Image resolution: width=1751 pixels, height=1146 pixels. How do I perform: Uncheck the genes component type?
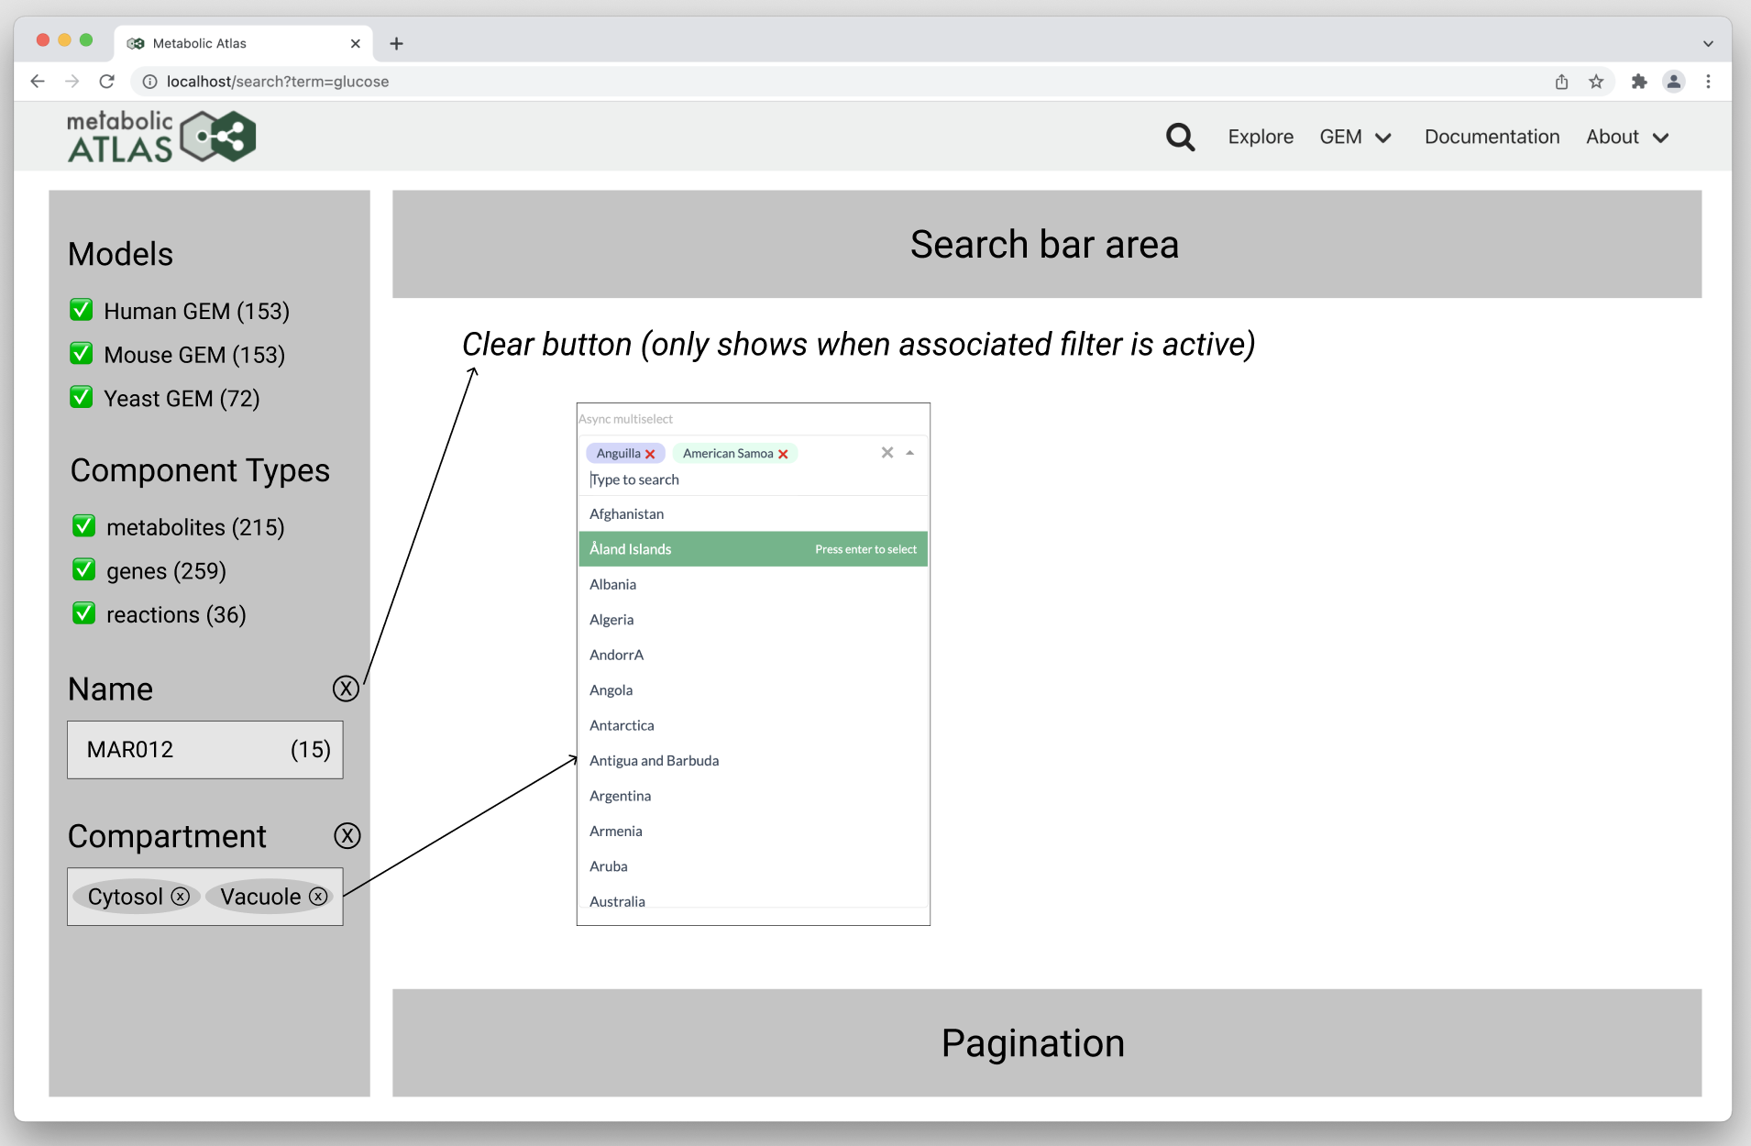pos(83,569)
